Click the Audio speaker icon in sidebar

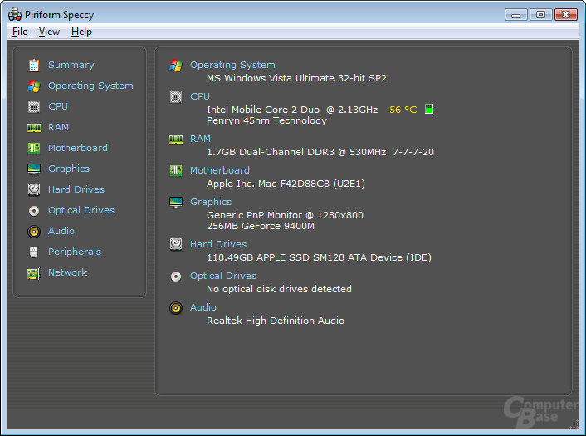(x=34, y=232)
